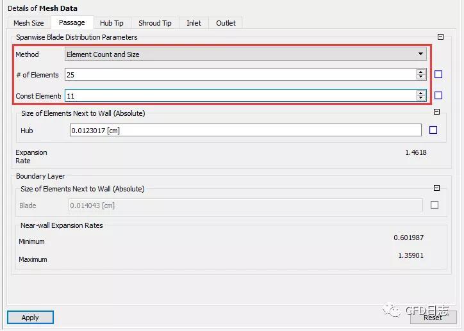Click the Reset button
This screenshot has height=331, width=464.
coord(433,318)
